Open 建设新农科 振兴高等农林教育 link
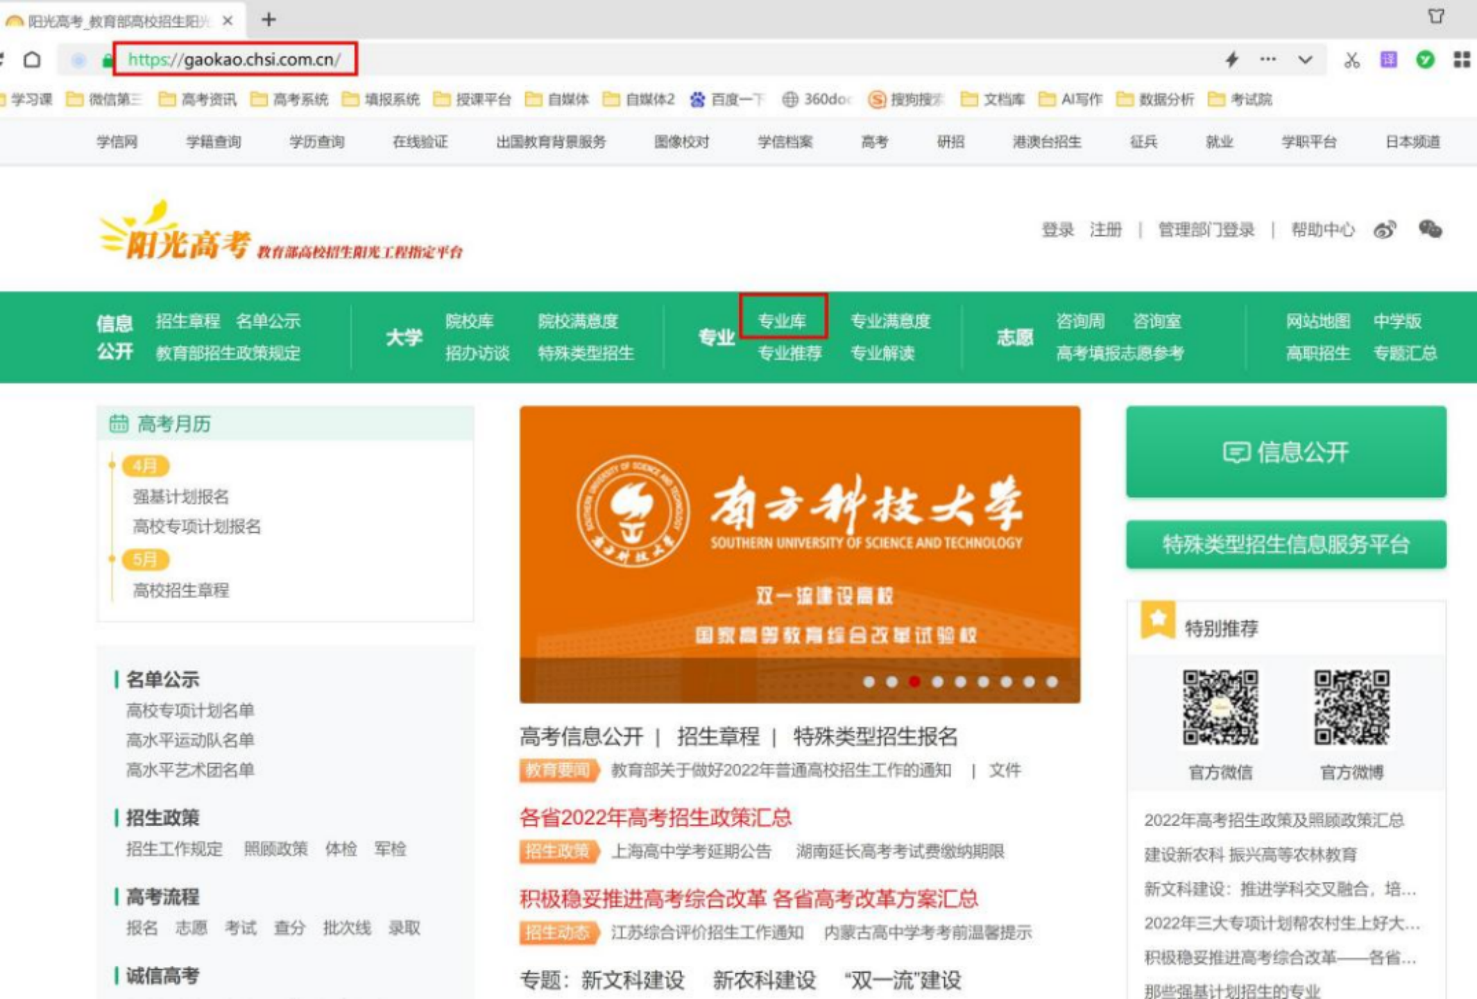 point(1250,854)
